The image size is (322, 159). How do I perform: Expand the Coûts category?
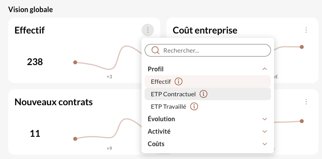[x=208, y=144]
